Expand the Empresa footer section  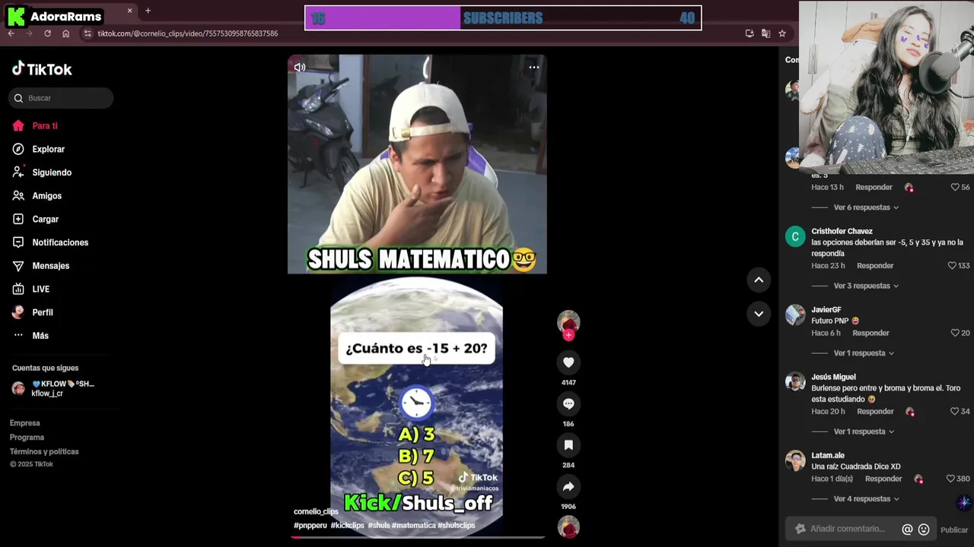[x=24, y=423]
